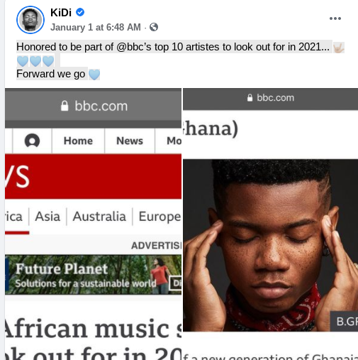Click the rock-on hand emoji
This screenshot has width=358, height=360.
click(338, 48)
